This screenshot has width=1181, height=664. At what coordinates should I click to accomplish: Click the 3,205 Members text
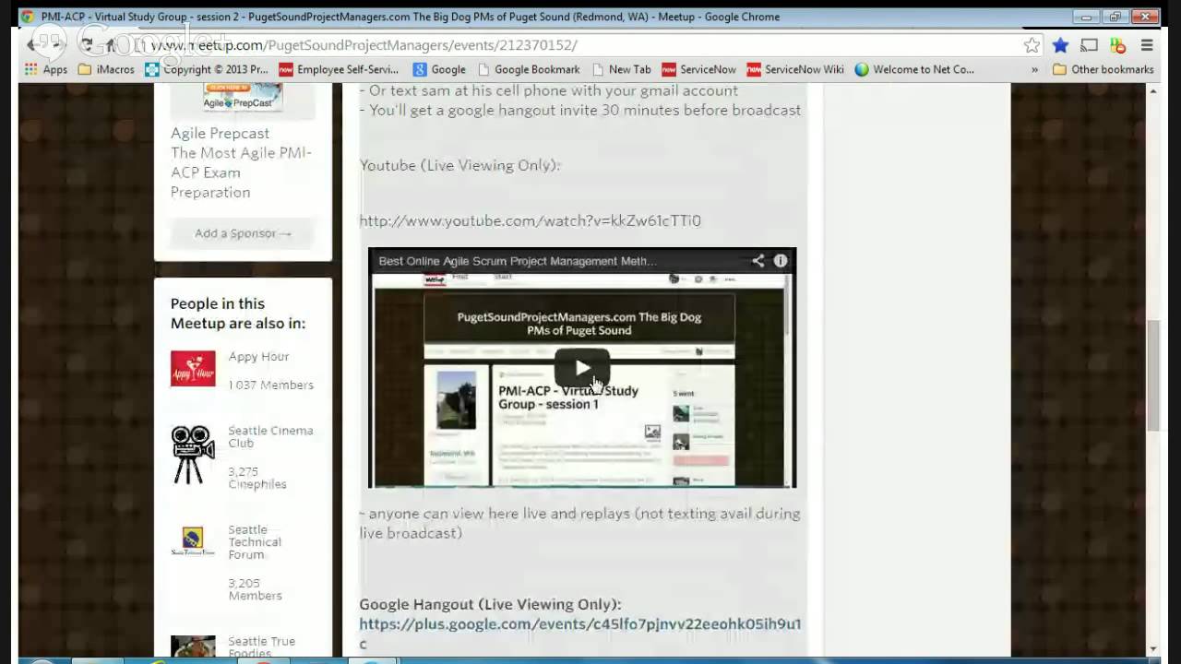click(x=256, y=589)
